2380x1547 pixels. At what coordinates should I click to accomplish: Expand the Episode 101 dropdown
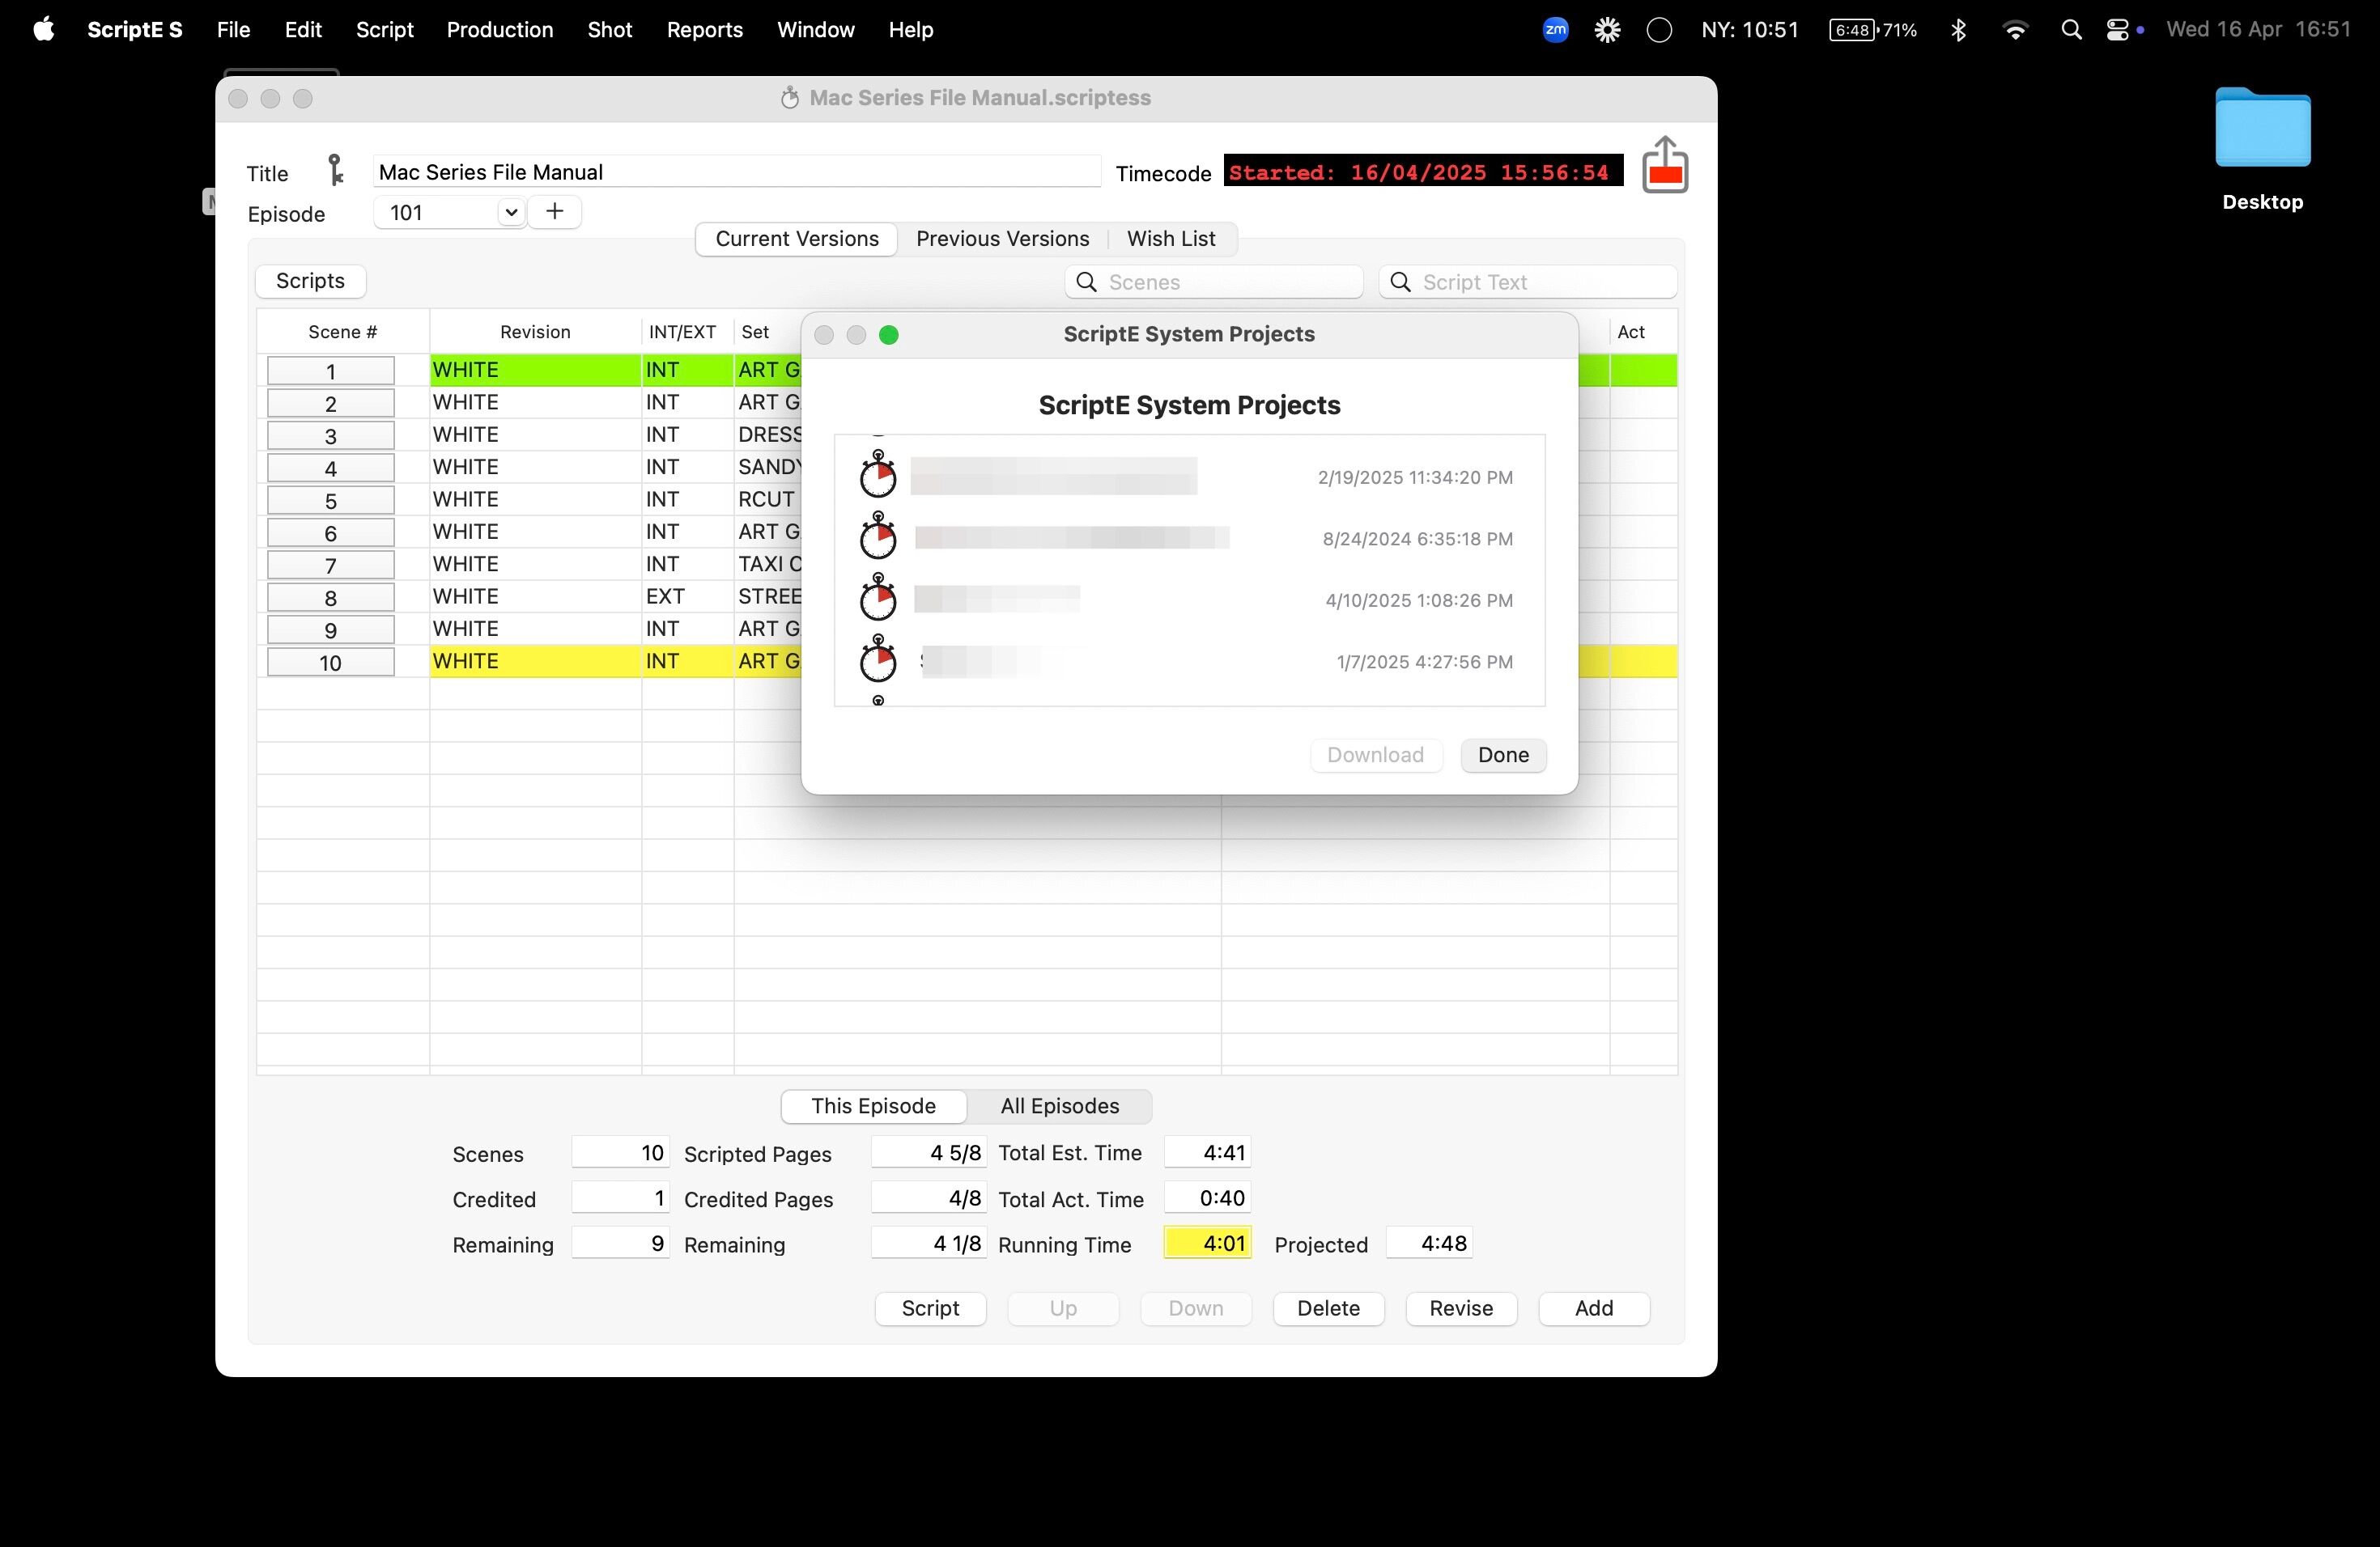[x=510, y=212]
